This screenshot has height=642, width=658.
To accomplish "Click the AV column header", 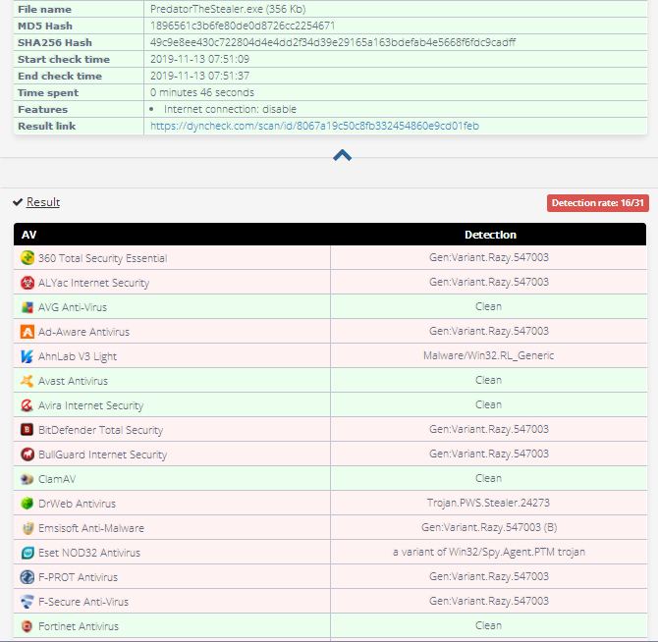I will click(28, 235).
